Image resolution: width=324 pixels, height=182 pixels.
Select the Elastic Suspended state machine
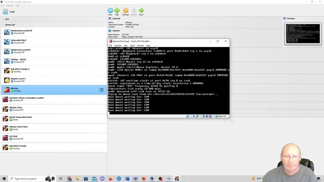54,118
